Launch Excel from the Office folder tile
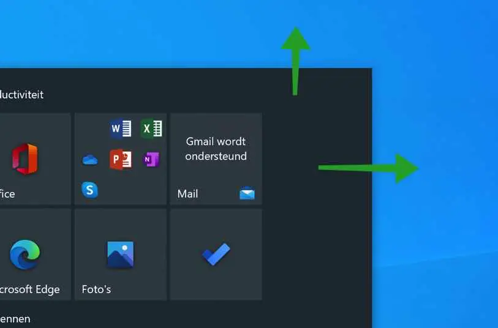498x328 pixels. pyautogui.click(x=151, y=129)
